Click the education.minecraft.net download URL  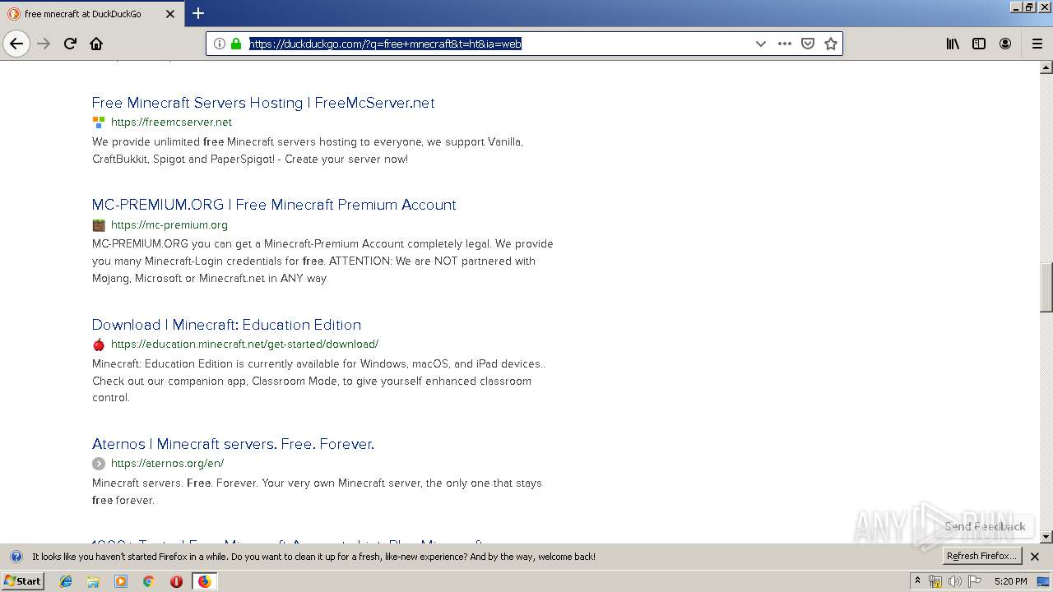(x=244, y=345)
